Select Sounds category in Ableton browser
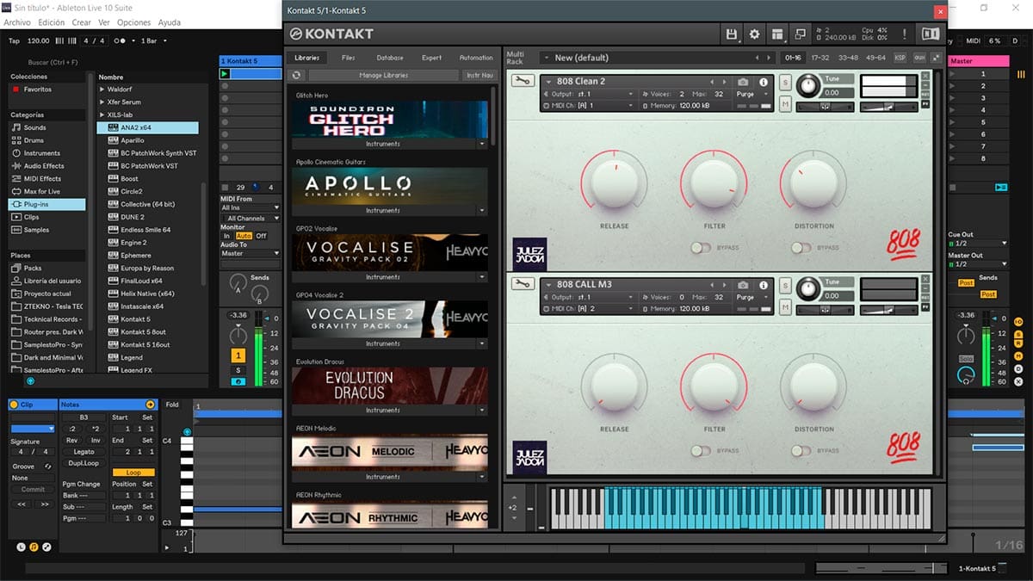Screen dimensions: 1033x581 pos(35,127)
